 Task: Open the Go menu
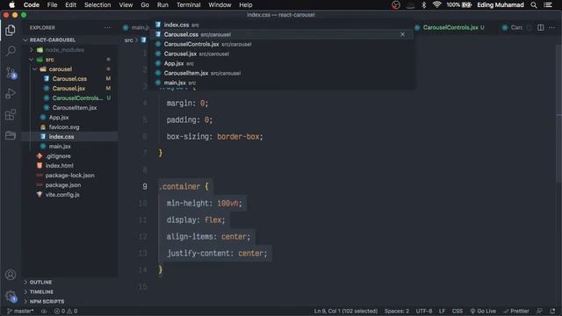tap(145, 5)
